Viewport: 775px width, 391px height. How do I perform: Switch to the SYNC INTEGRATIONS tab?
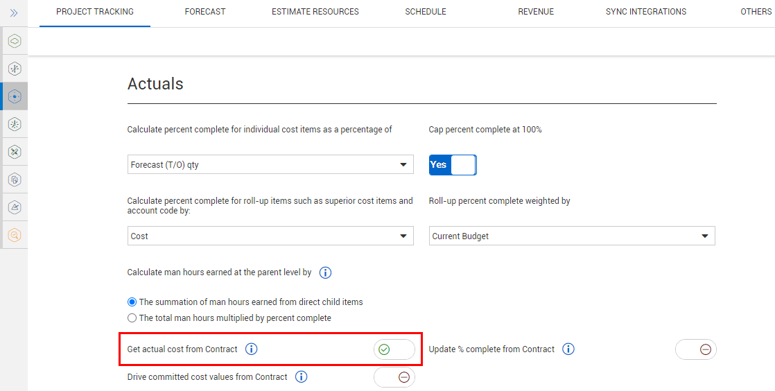coord(646,11)
